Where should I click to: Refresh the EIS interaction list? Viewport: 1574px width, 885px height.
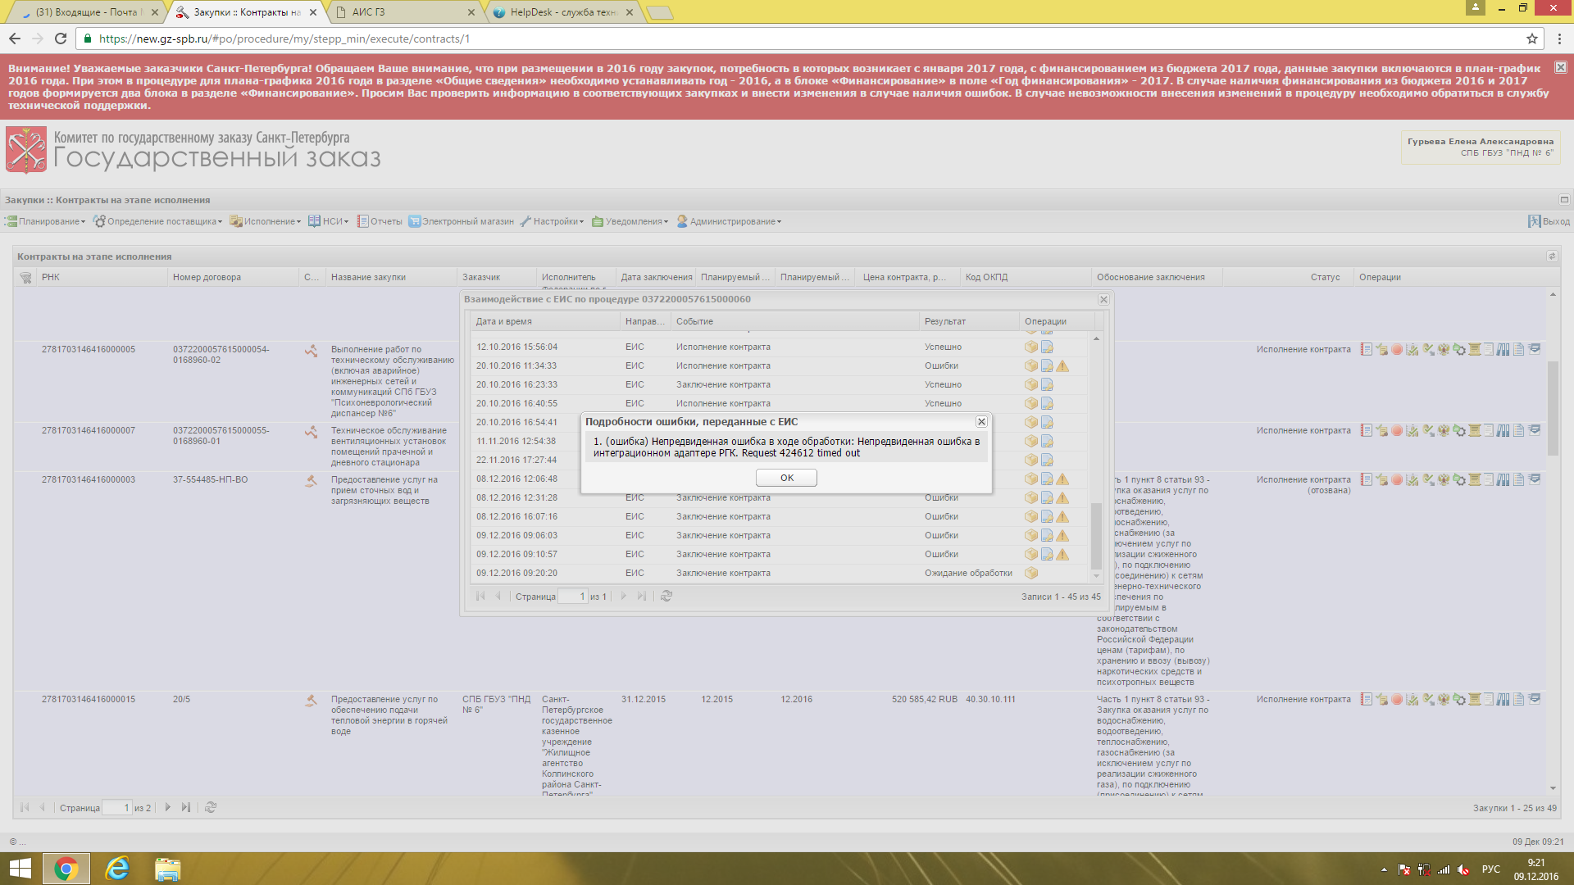666,597
